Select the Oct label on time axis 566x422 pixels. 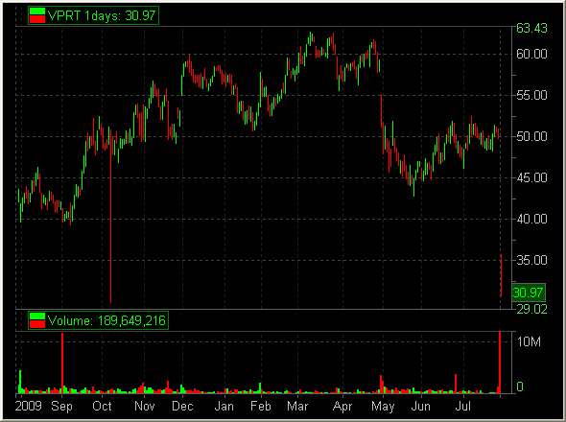[102, 406]
